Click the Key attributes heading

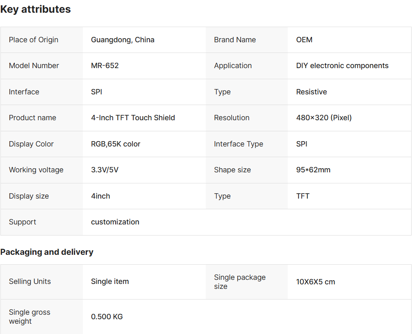pyautogui.click(x=35, y=9)
